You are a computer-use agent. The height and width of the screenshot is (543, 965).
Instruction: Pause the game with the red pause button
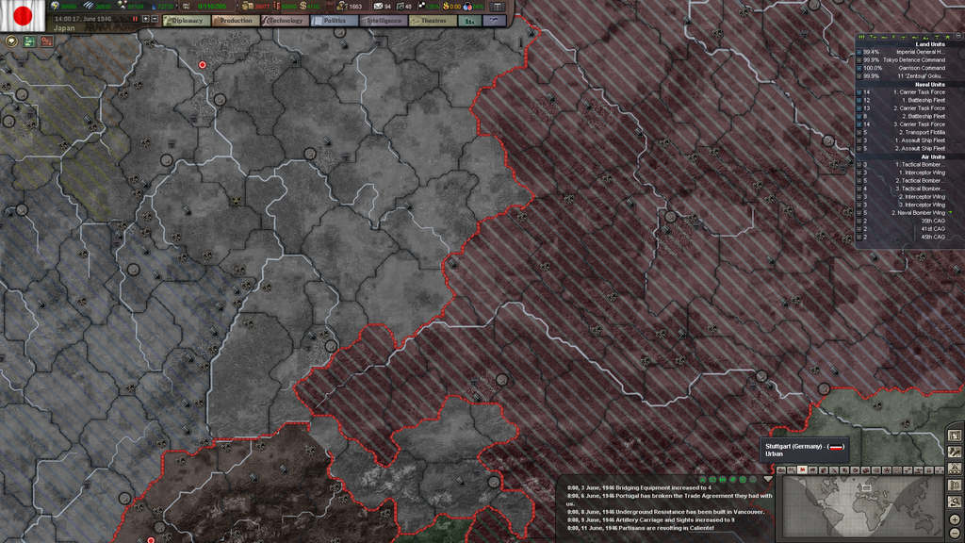(x=135, y=19)
